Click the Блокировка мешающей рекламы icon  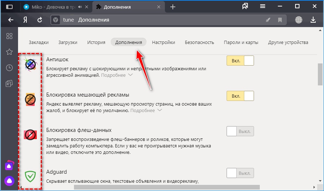[x=30, y=99]
